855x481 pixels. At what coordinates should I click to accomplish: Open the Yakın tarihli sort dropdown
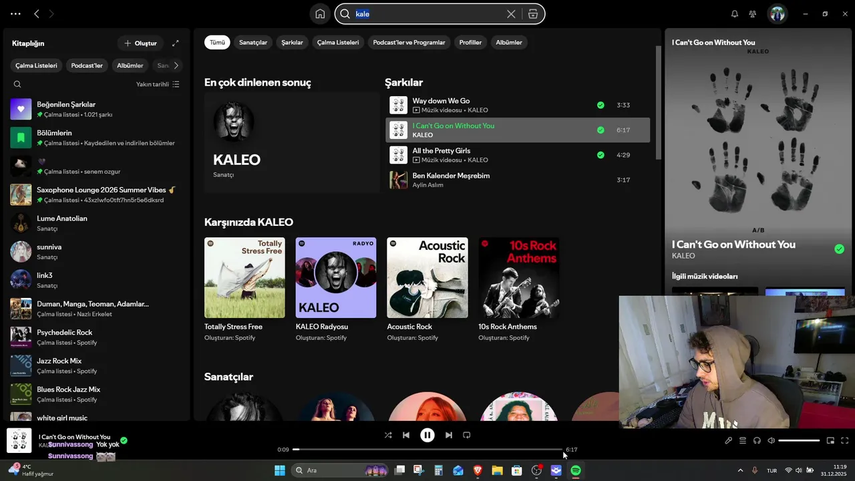coord(158,84)
